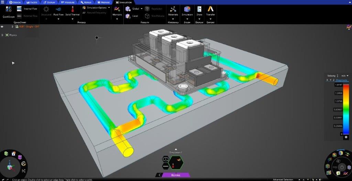Screen dimensions: 352x181
Task: Click the monitors chart icon in results dial
Action: (x=345, y=173)
